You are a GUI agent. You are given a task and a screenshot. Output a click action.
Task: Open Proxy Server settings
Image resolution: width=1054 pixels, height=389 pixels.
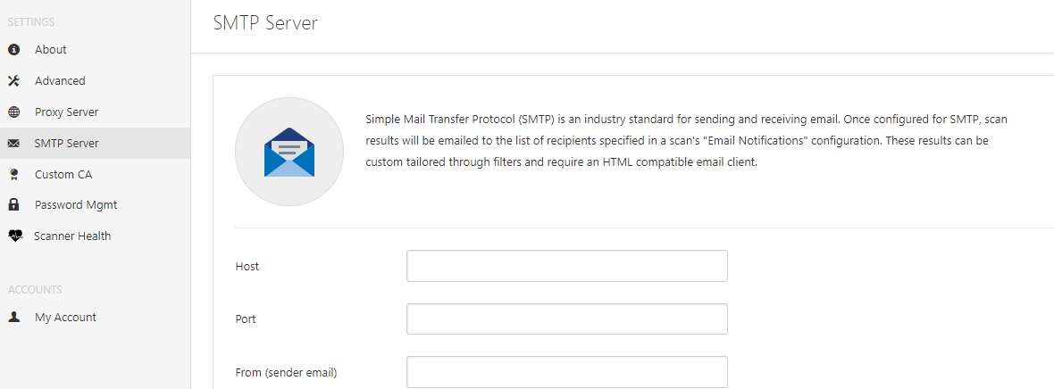click(x=66, y=112)
